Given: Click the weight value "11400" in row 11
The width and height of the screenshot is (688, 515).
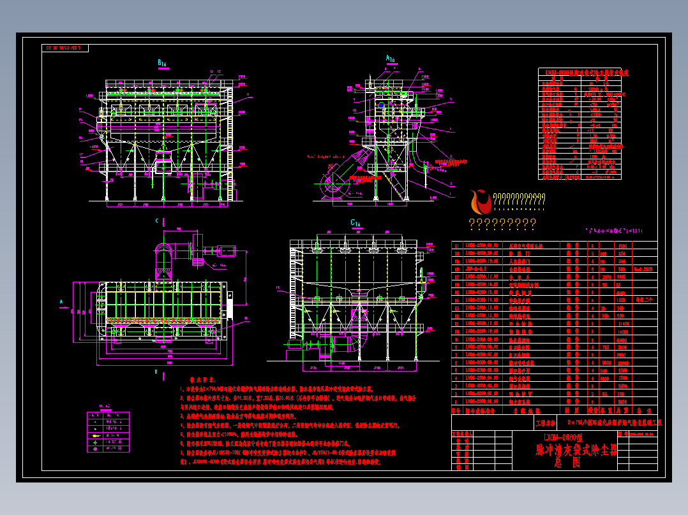Looking at the screenshot, I should [x=623, y=324].
